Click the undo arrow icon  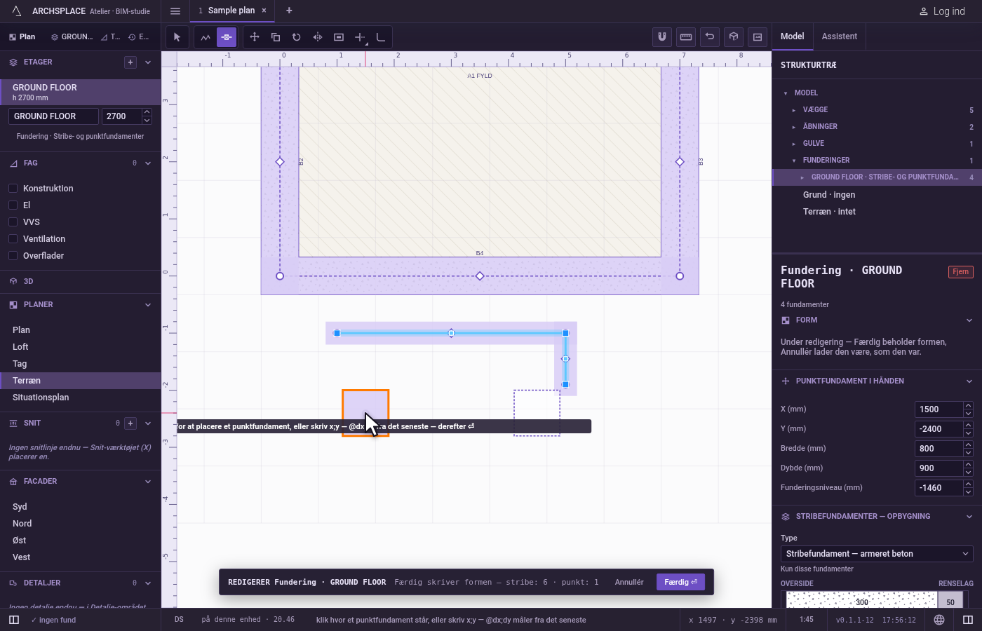pos(710,36)
